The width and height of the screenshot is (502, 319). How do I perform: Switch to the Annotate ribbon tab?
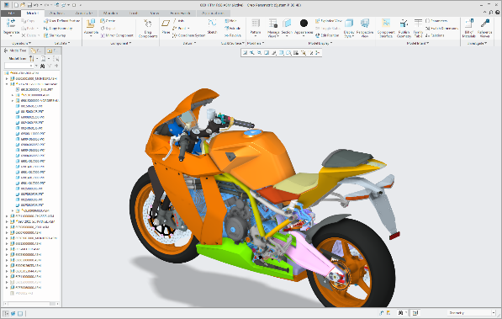coord(84,13)
